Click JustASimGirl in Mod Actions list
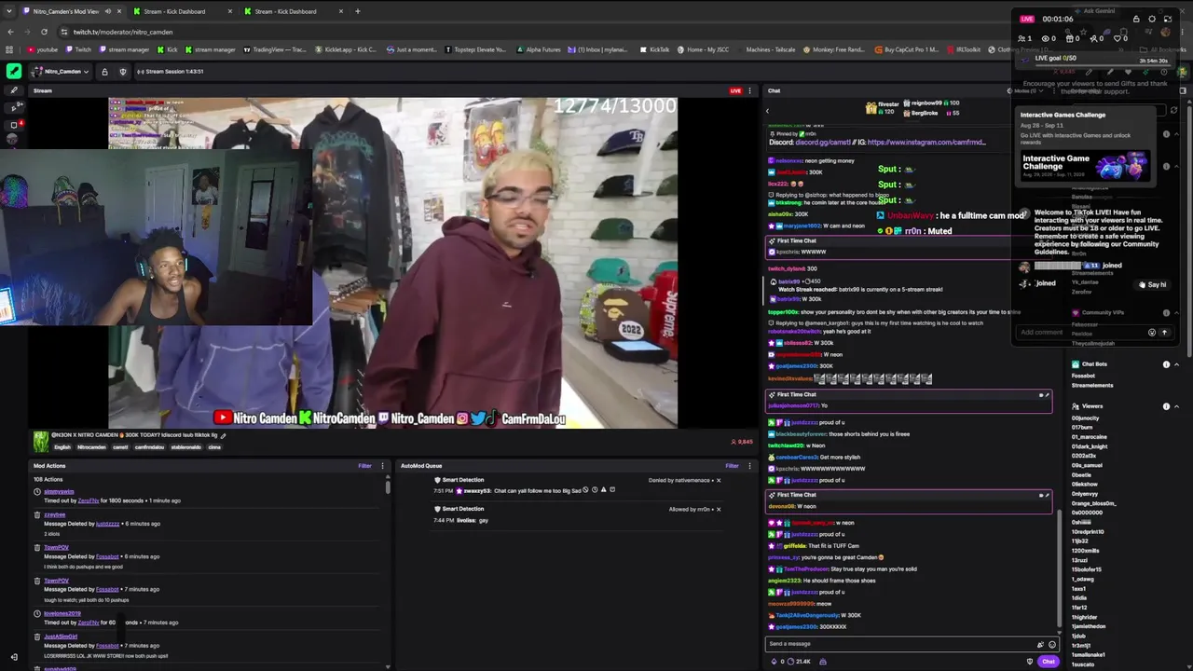The width and height of the screenshot is (1193, 671). pyautogui.click(x=61, y=637)
